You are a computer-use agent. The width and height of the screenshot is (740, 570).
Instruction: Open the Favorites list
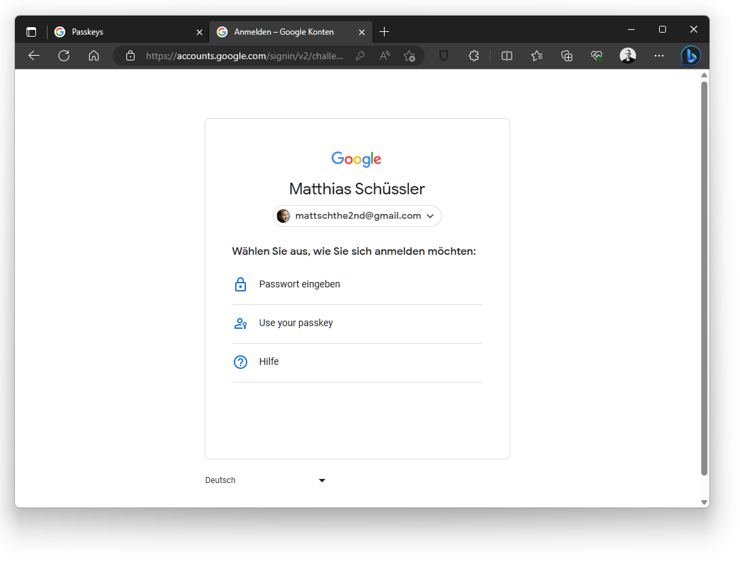click(537, 56)
